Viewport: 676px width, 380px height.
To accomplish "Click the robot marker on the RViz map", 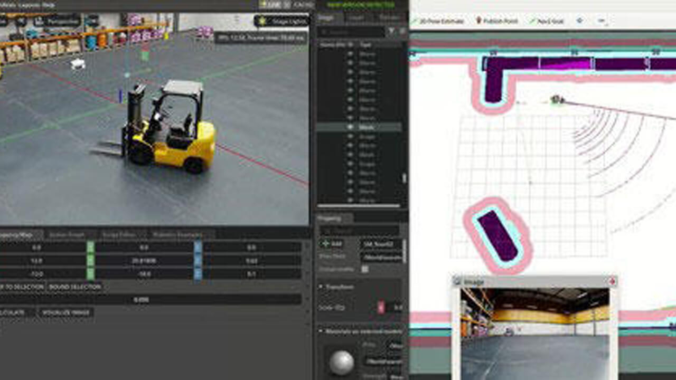I will [556, 99].
